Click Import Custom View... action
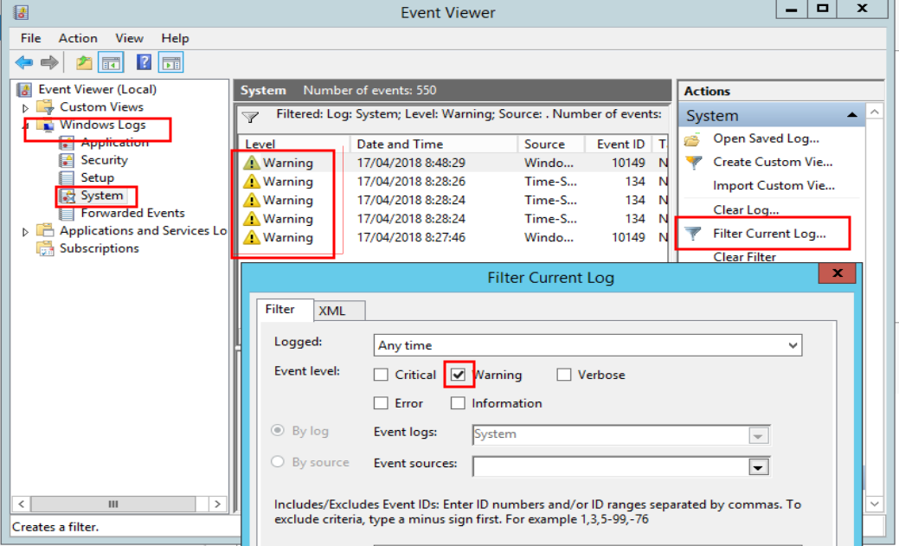 774,186
